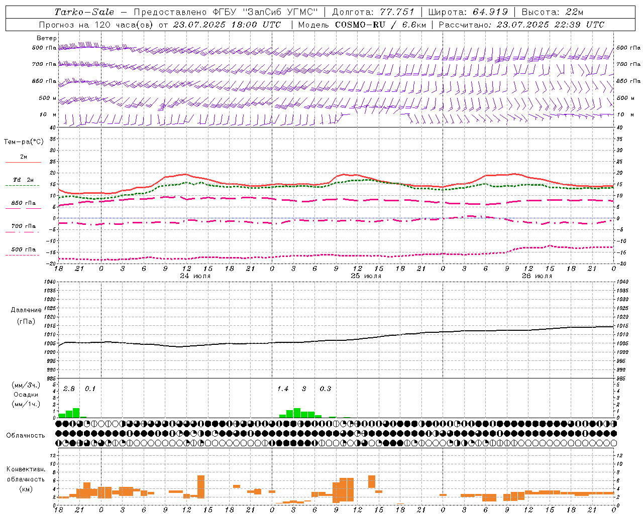Image resolution: width=643 pixels, height=514 pixels.
Task: Click the '26 июля' date label
Action: pyautogui.click(x=537, y=276)
